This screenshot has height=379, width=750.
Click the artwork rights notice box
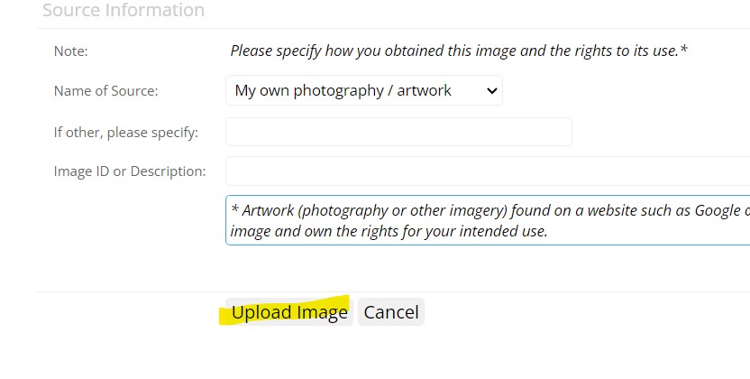488,220
